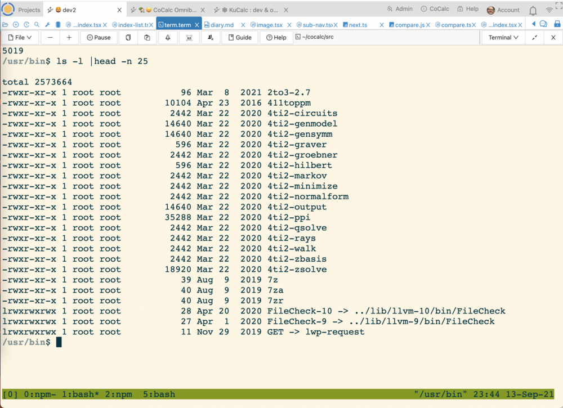Screen dimensions: 563x408
Task: Open the notifications bell
Action: (x=533, y=10)
